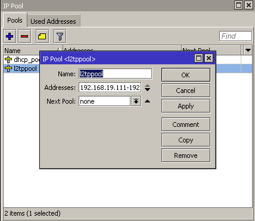
Task: Remove selected pool with red minus icon
Action: pos(24,36)
